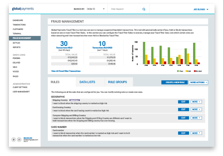The image size is (223, 156).
Task: Edit the Compare Shipping and Billing Country rule
Action: 183,118
